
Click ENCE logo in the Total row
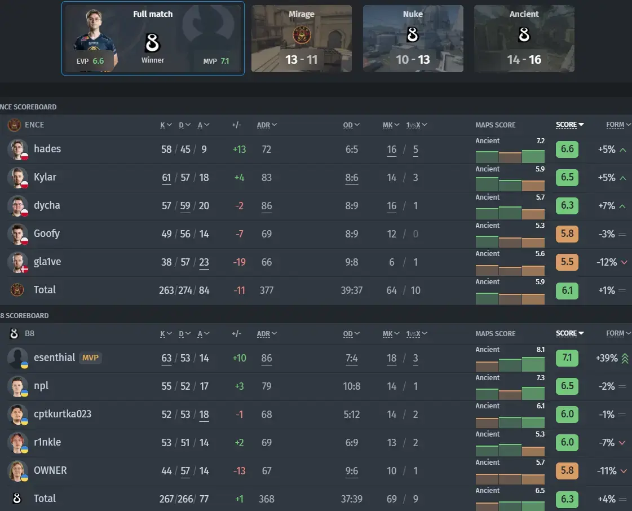pyautogui.click(x=17, y=289)
